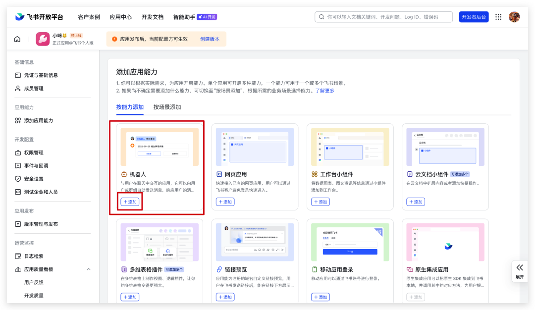The width and height of the screenshot is (535, 310).
Task: Open 安全设置 in the sidebar
Action: click(34, 179)
